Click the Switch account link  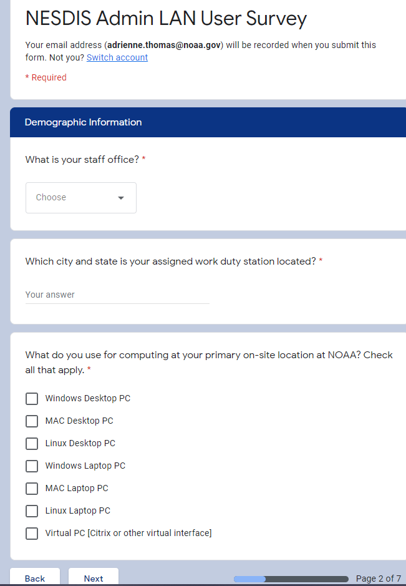coord(117,57)
